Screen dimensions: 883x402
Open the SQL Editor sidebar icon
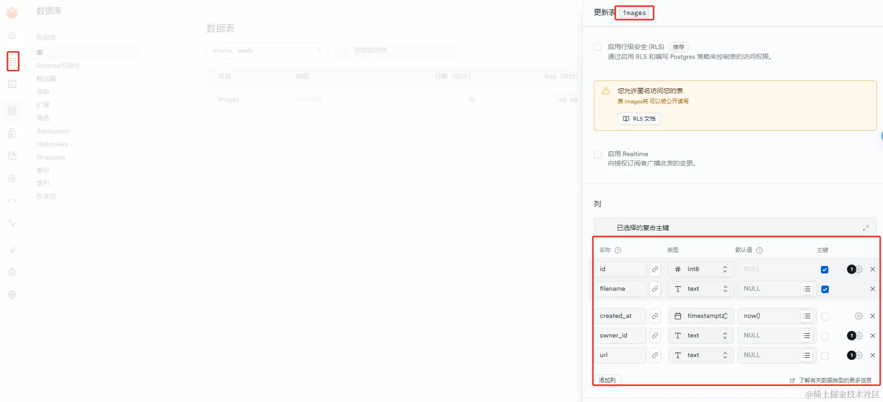pyautogui.click(x=13, y=84)
